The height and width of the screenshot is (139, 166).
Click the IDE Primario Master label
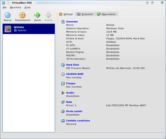coord(78,68)
